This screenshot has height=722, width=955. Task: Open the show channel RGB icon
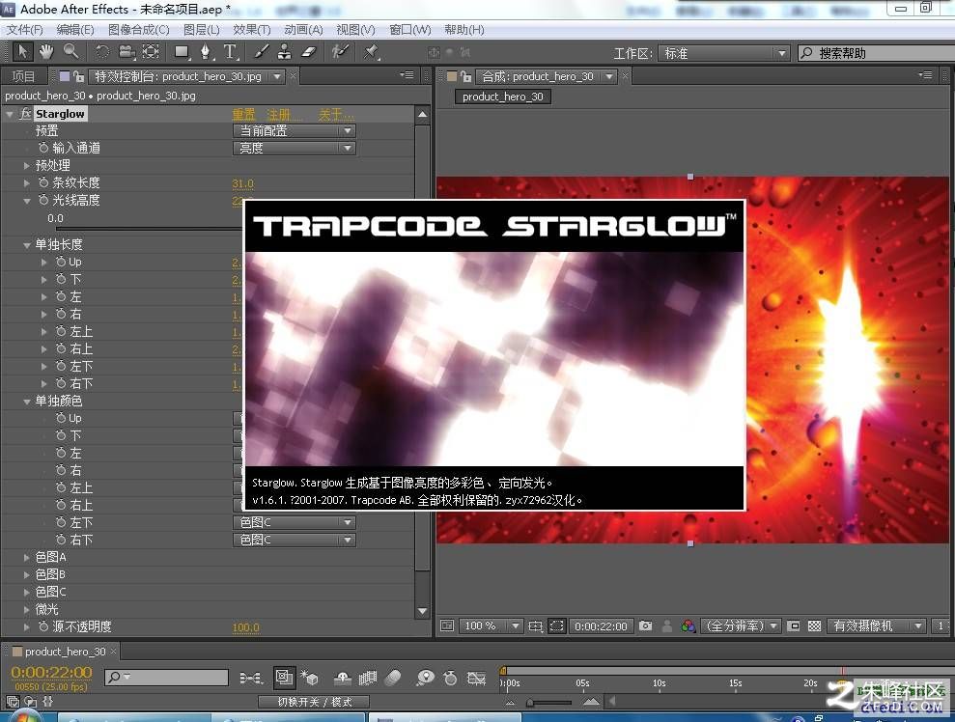(x=688, y=625)
